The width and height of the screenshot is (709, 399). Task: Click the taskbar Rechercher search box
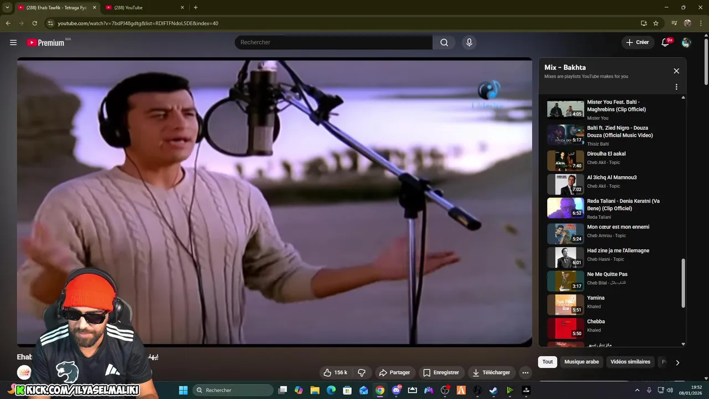coord(233,390)
